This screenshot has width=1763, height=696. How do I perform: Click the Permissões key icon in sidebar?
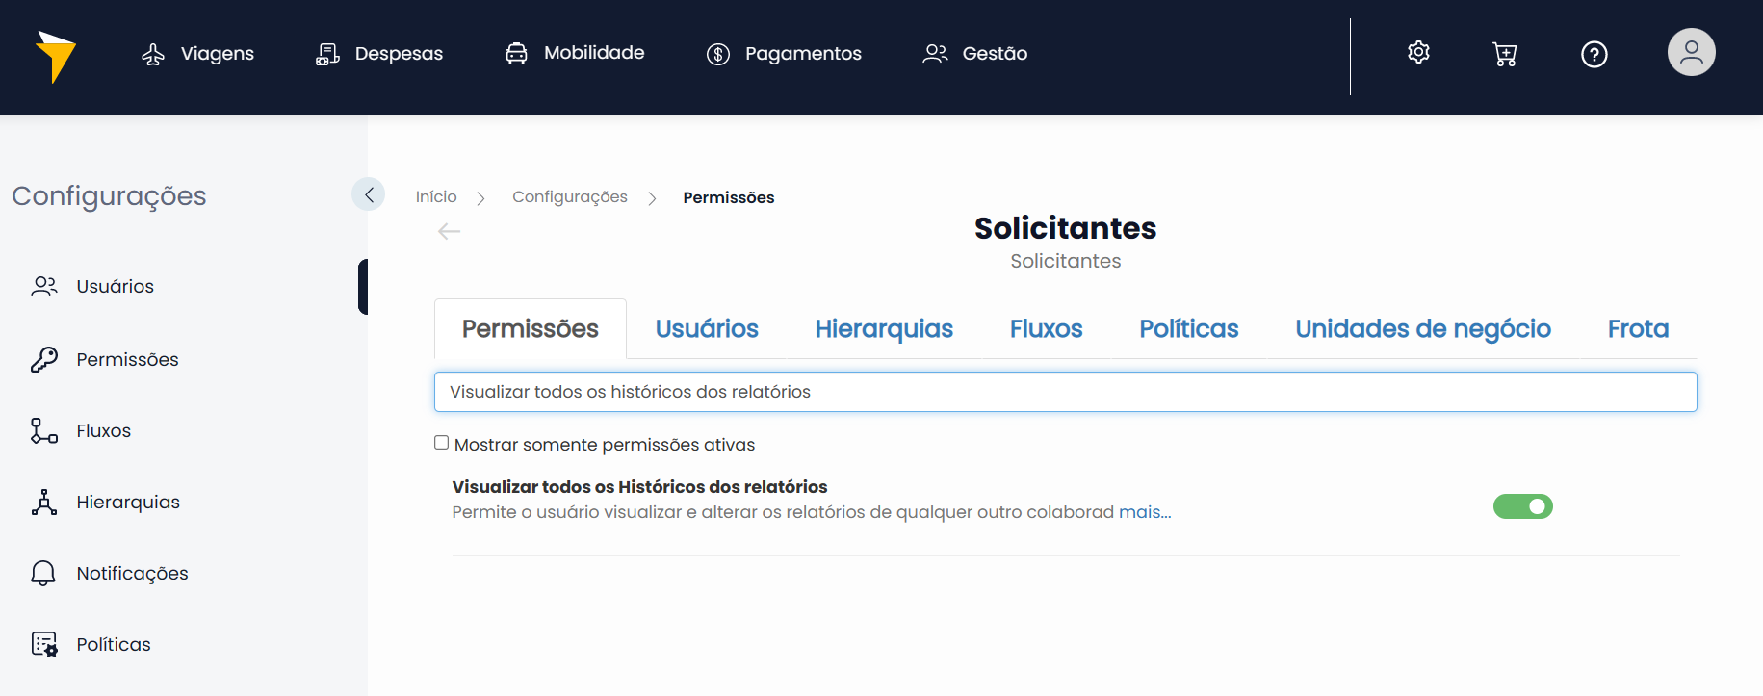[x=43, y=359]
